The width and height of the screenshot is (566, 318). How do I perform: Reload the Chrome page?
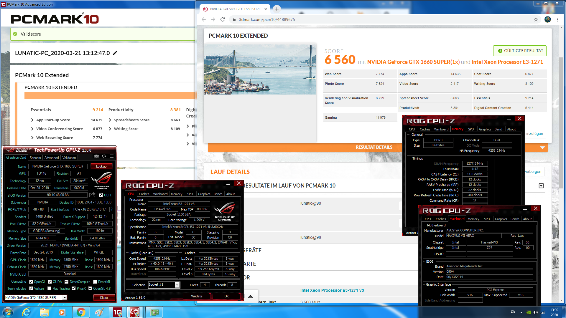click(223, 19)
